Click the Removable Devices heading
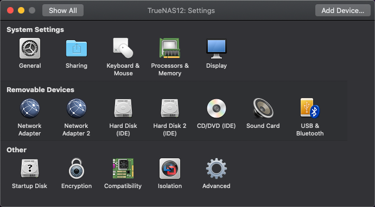Image resolution: width=375 pixels, height=207 pixels. point(40,90)
